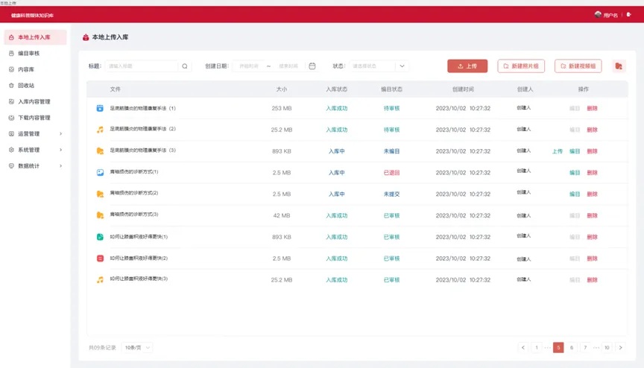Open 回收站 in the sidebar
The width and height of the screenshot is (644, 368).
[x=26, y=86]
